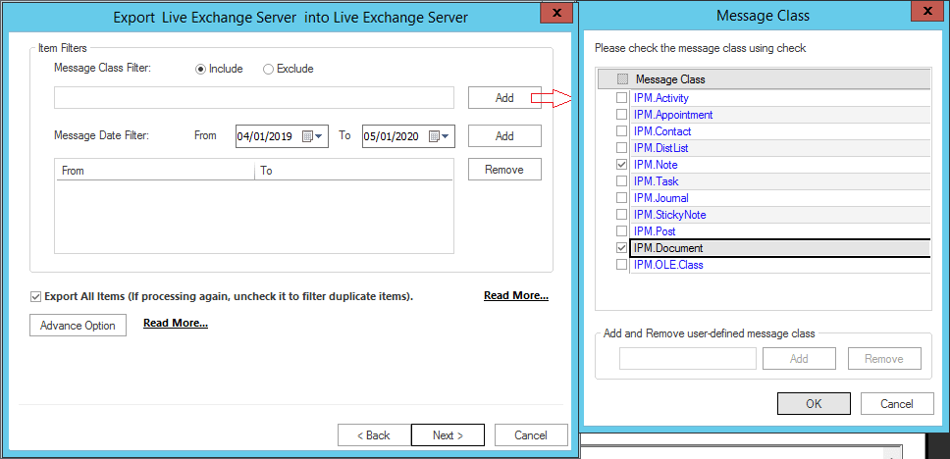Image resolution: width=950 pixels, height=459 pixels.
Task: Select the IPM.Activity row text
Action: 661,97
